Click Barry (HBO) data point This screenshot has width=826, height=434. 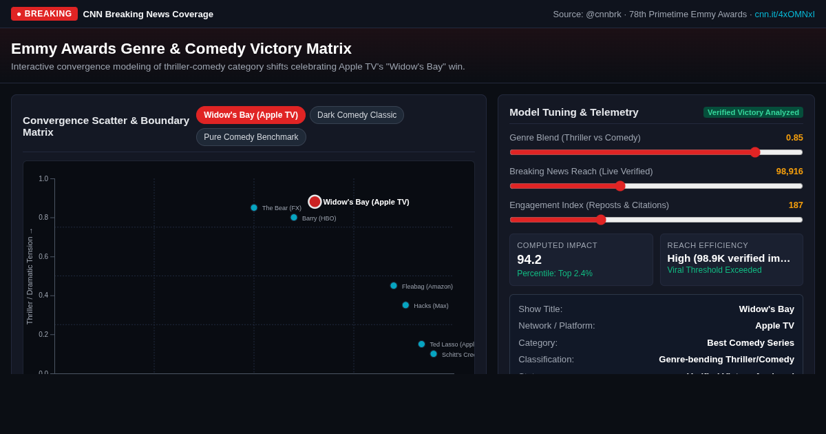coord(294,218)
